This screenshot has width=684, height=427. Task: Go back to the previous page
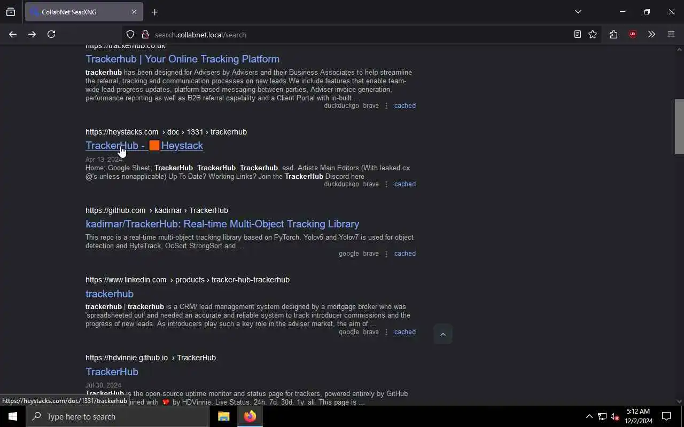tap(13, 34)
